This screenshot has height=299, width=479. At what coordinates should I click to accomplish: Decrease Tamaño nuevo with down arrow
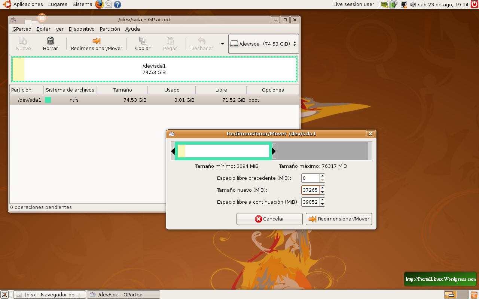(323, 192)
